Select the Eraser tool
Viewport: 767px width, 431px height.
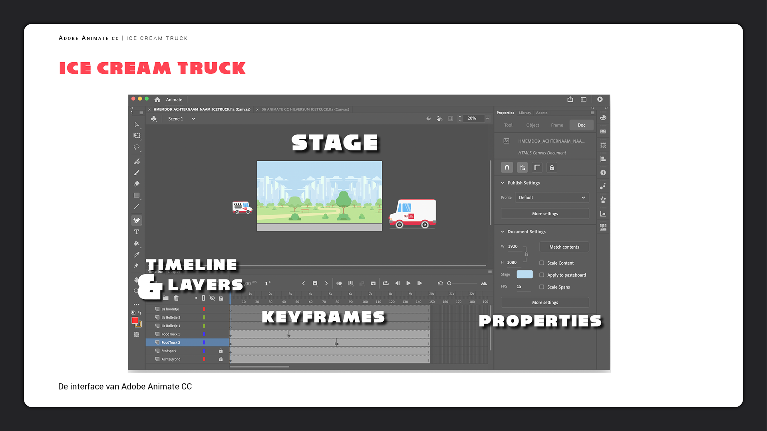[x=137, y=184]
